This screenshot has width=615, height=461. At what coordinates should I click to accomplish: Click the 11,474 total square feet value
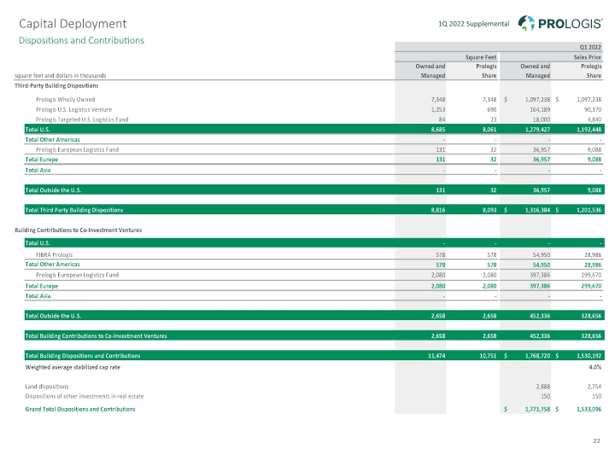(436, 356)
